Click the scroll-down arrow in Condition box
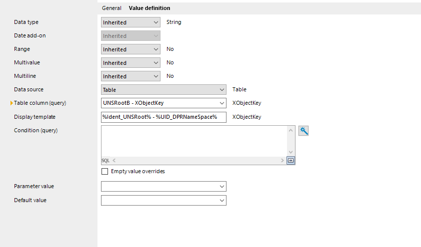This screenshot has width=421, height=247. (x=290, y=152)
